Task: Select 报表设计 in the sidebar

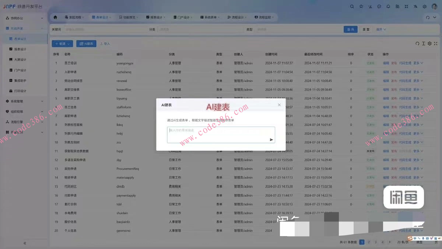Action: coord(20,49)
